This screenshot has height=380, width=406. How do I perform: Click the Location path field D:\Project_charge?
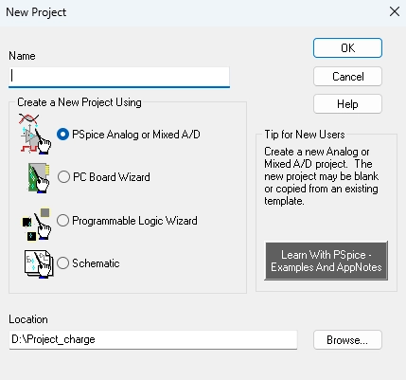tap(153, 340)
